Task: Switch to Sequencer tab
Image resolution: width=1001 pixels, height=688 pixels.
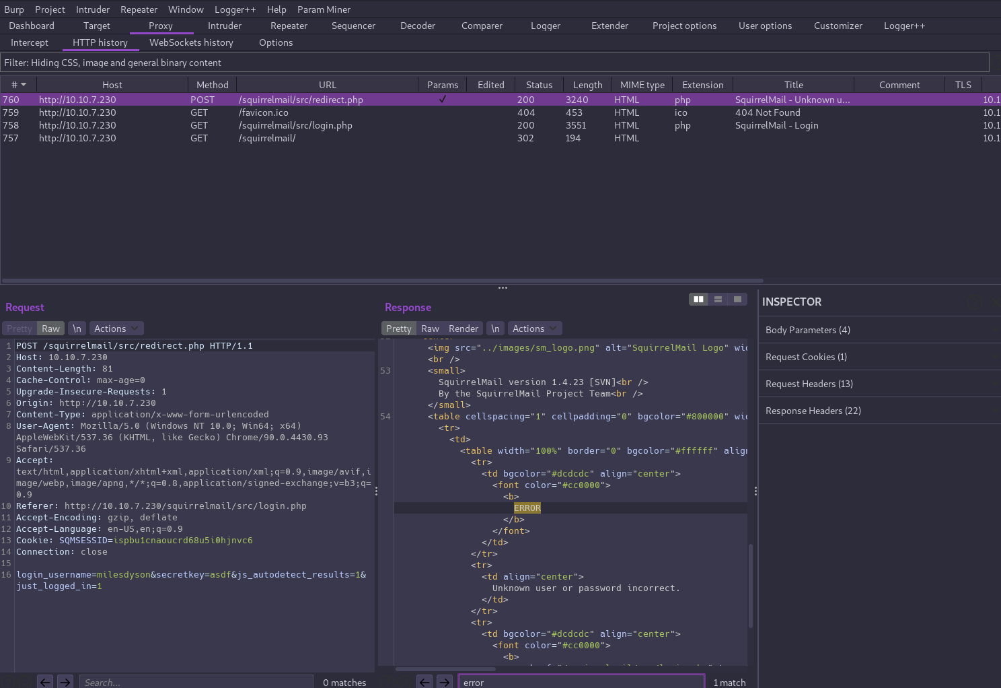Action: (353, 26)
